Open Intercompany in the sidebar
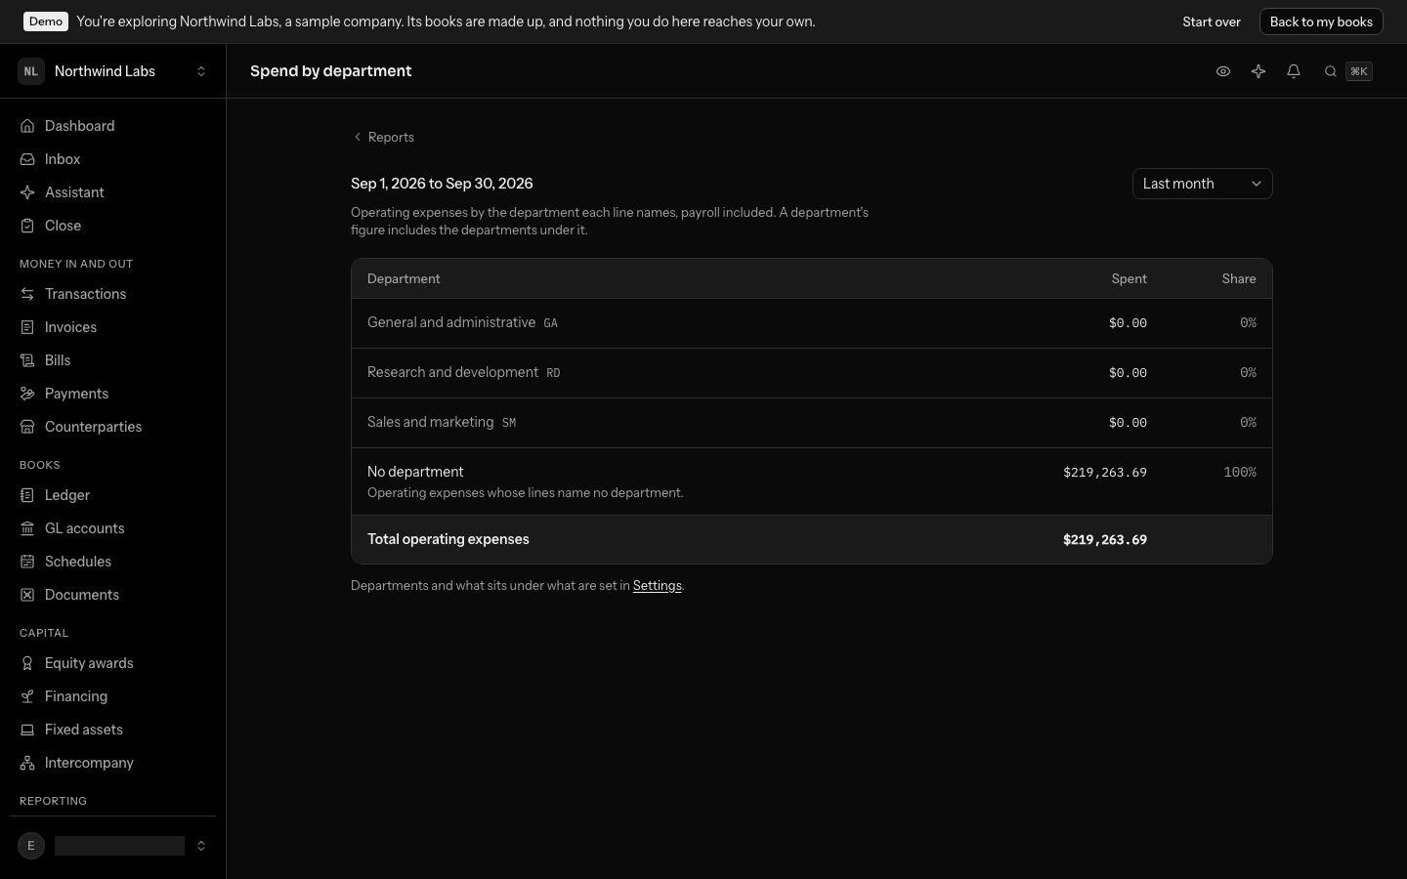Viewport: 1407px width, 879px height. pos(112,763)
